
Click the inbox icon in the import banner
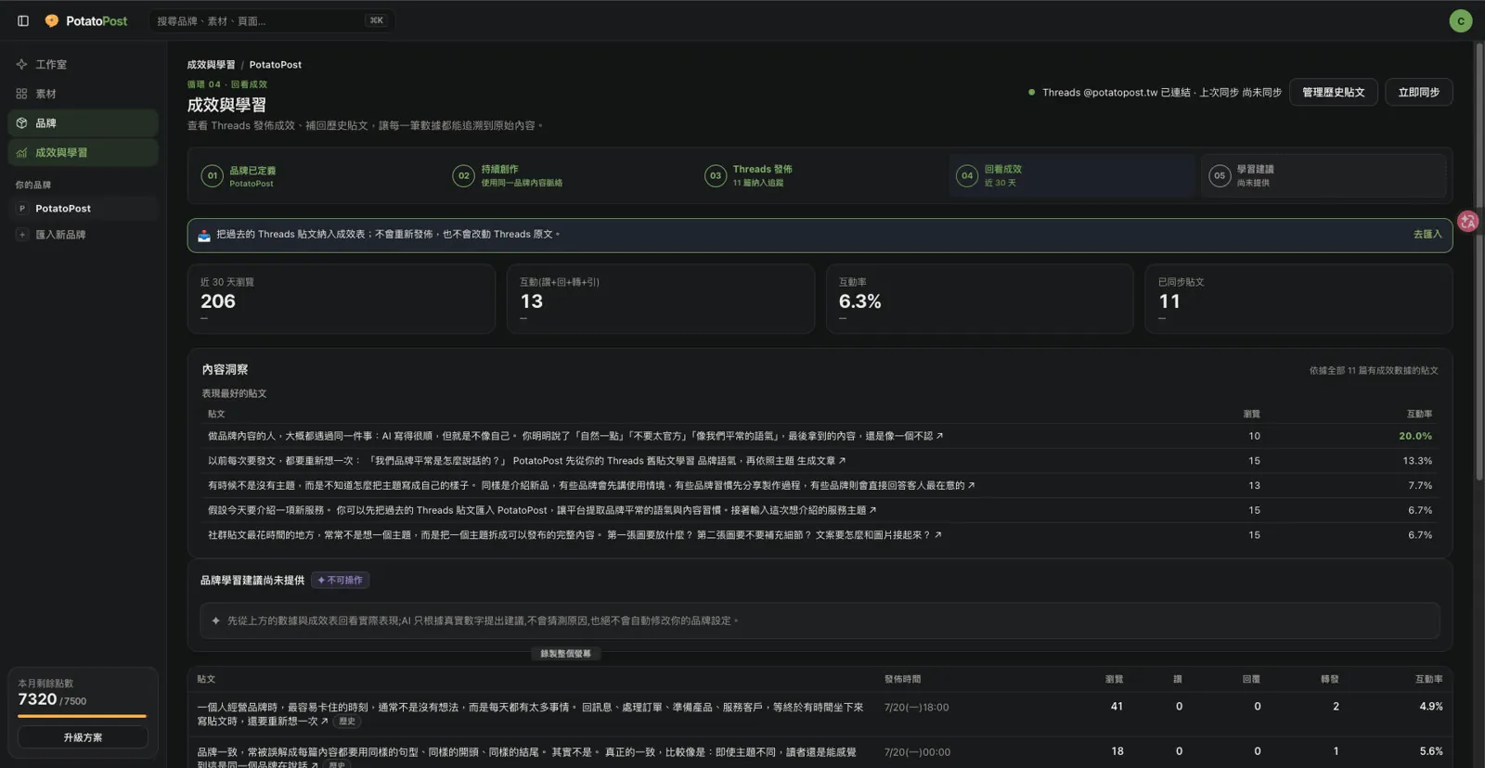tap(204, 236)
